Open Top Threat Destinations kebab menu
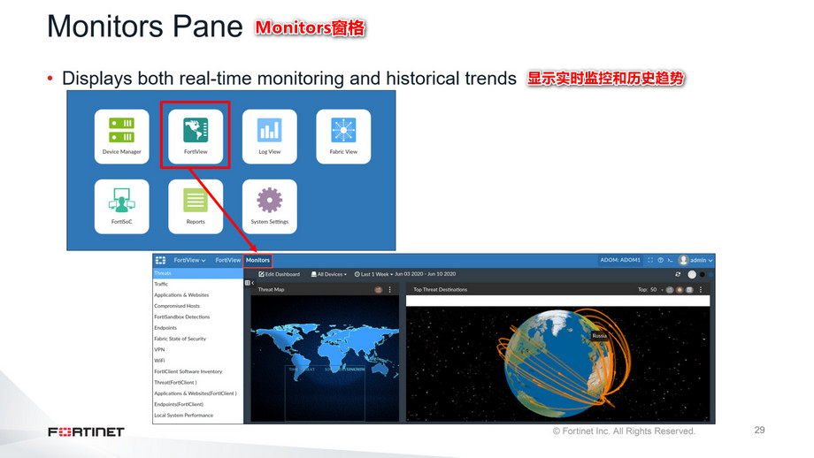The height and width of the screenshot is (458, 814). point(701,290)
